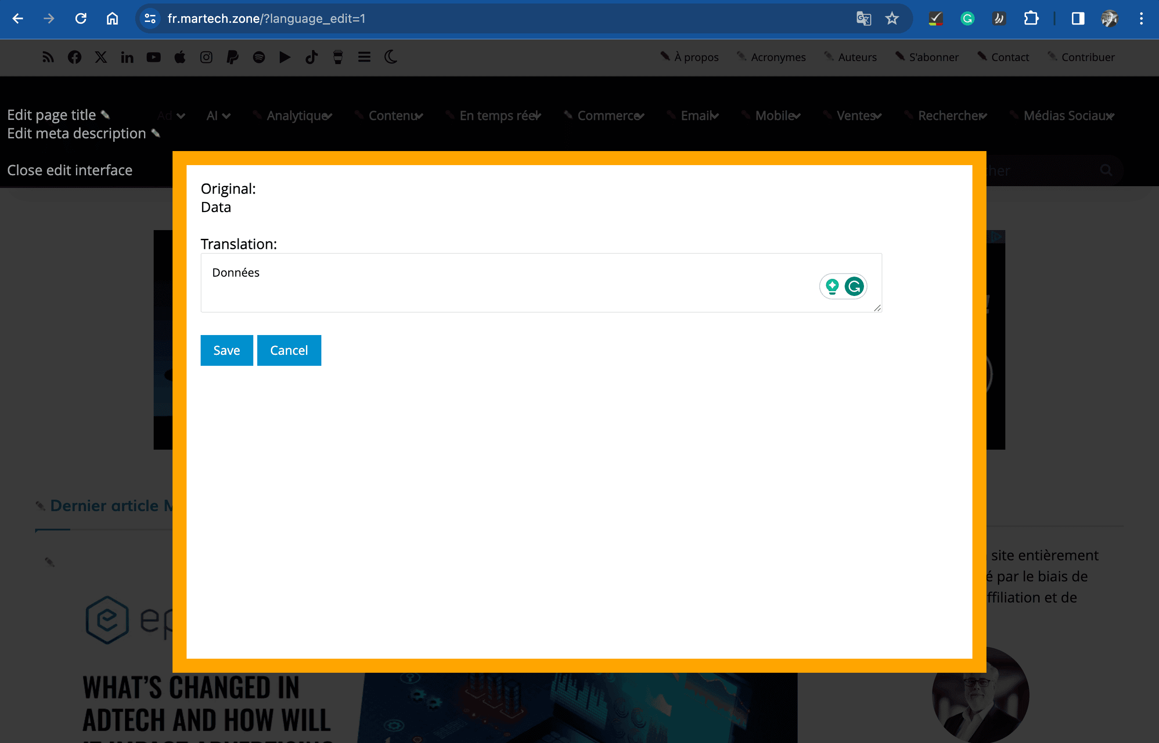
Task: Open the Acronymes menu item
Action: pyautogui.click(x=777, y=58)
